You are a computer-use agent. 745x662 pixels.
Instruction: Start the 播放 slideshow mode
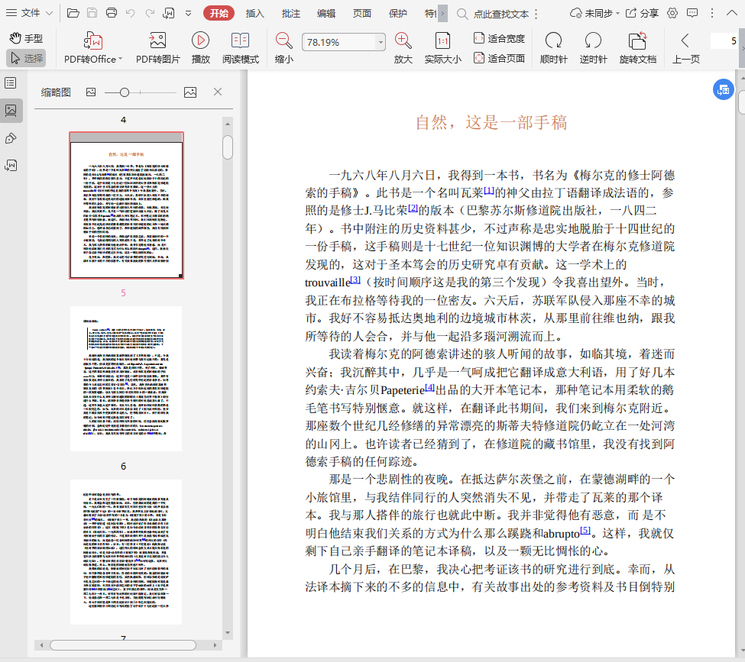pos(200,41)
